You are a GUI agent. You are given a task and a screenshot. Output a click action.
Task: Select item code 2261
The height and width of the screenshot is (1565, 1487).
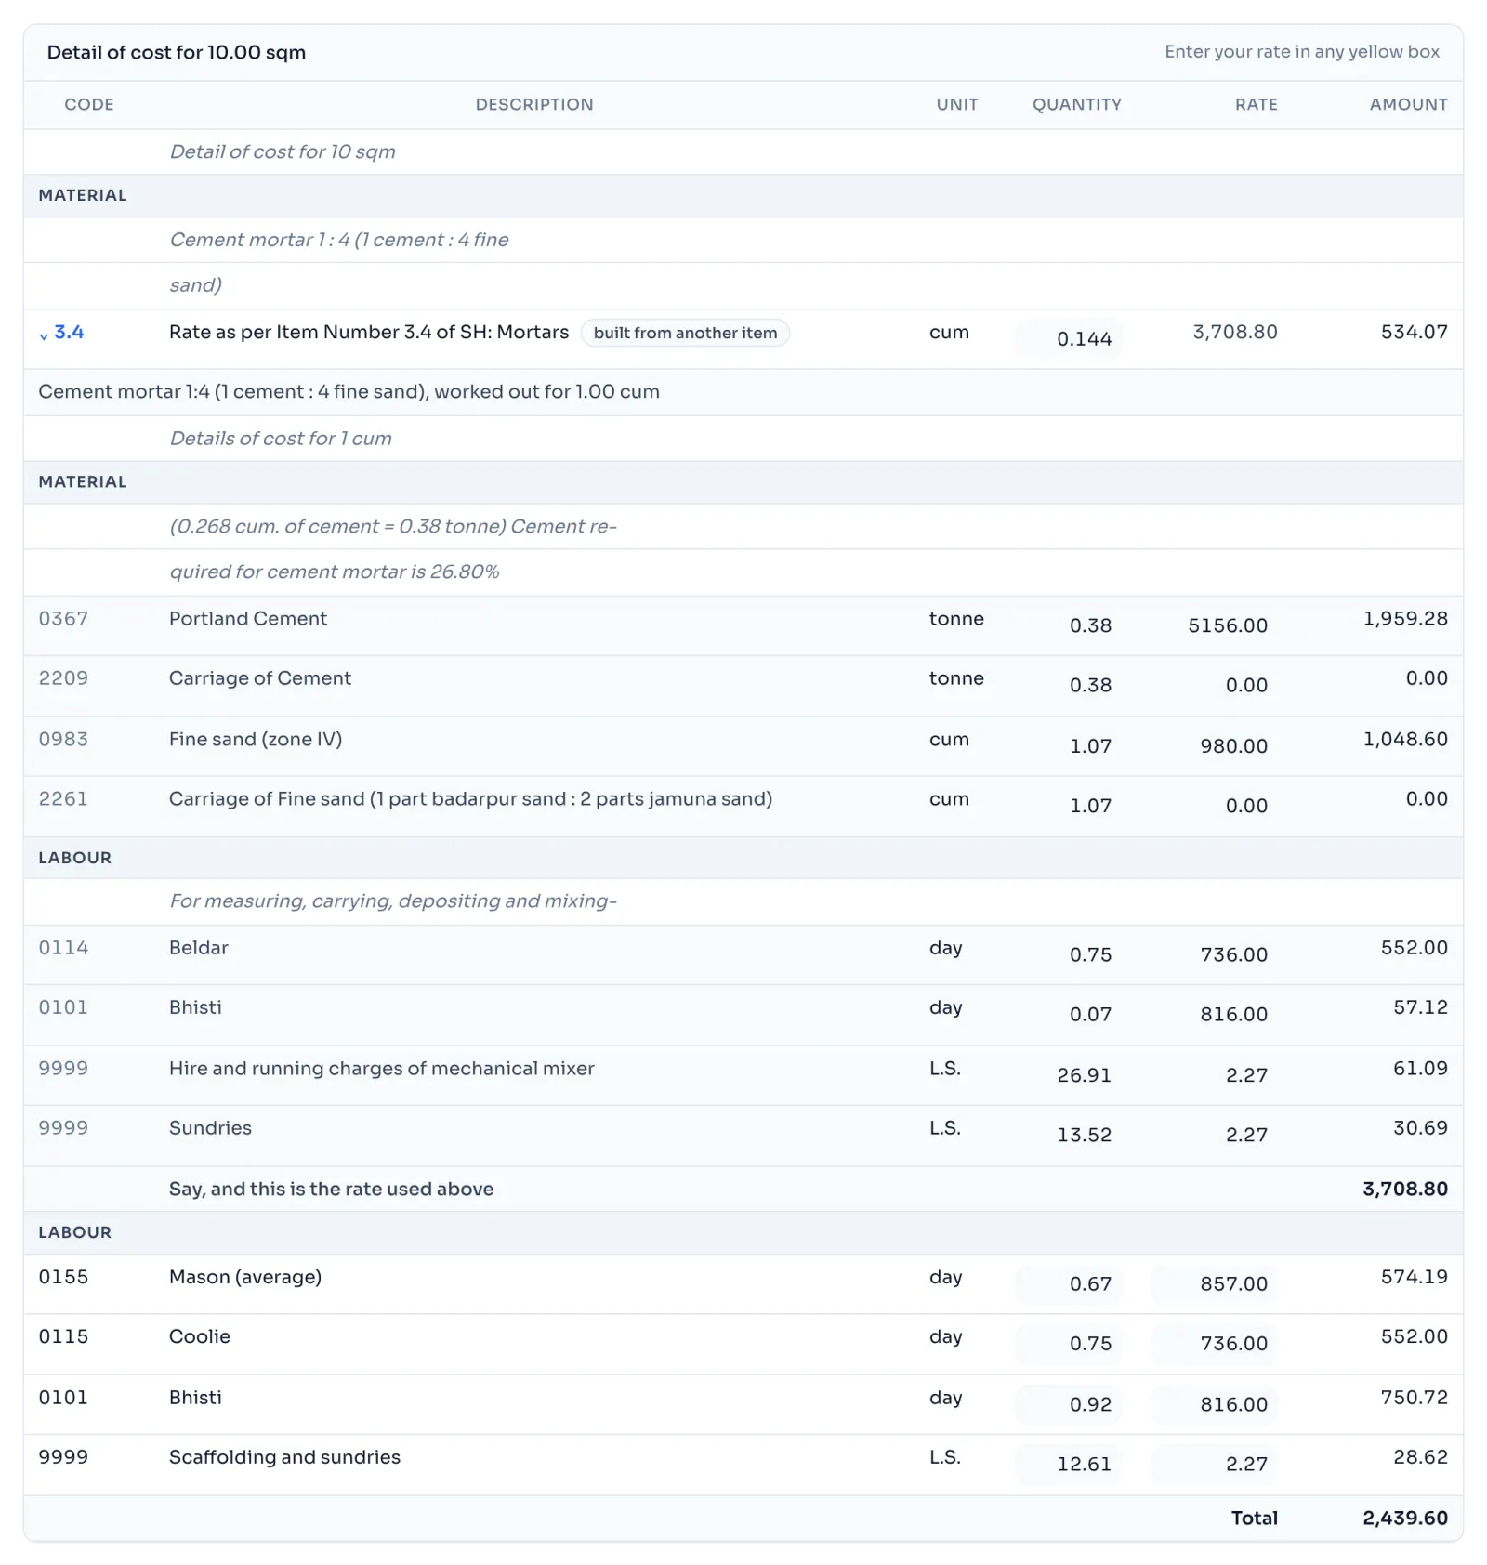point(63,799)
